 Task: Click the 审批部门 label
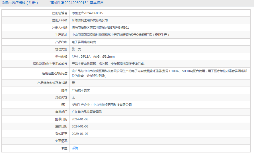point(61,112)
